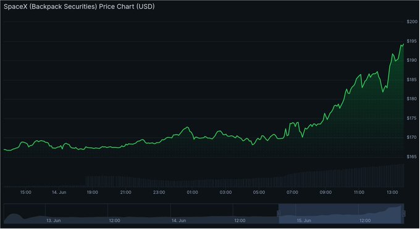Click the $195 price axis label
The image size is (420, 229).
(412, 41)
